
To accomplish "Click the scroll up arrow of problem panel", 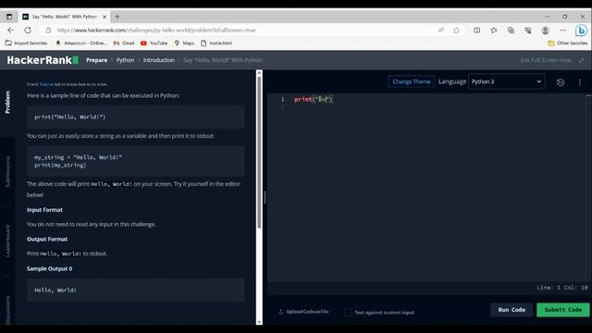I will point(259,72).
